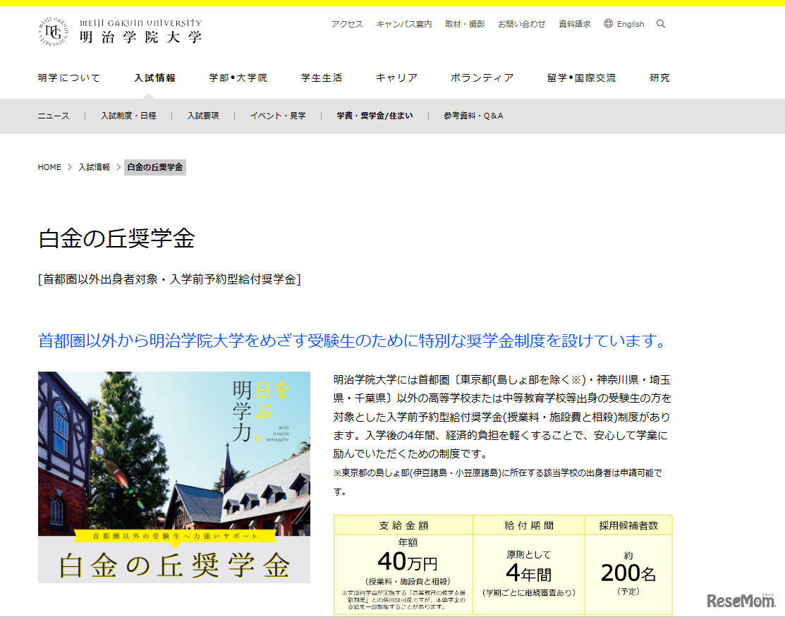Viewport: 785px width, 617px height.
Task: Click the 採用候補者数 table header
Action: pos(628,525)
